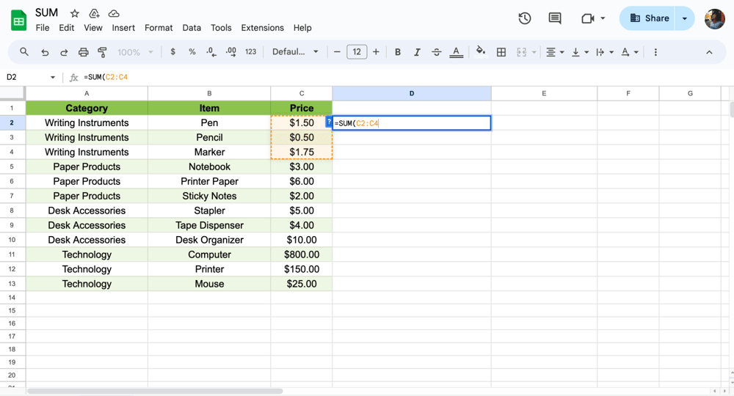This screenshot has width=734, height=396.
Task: Open the Data menu
Action: [x=192, y=28]
